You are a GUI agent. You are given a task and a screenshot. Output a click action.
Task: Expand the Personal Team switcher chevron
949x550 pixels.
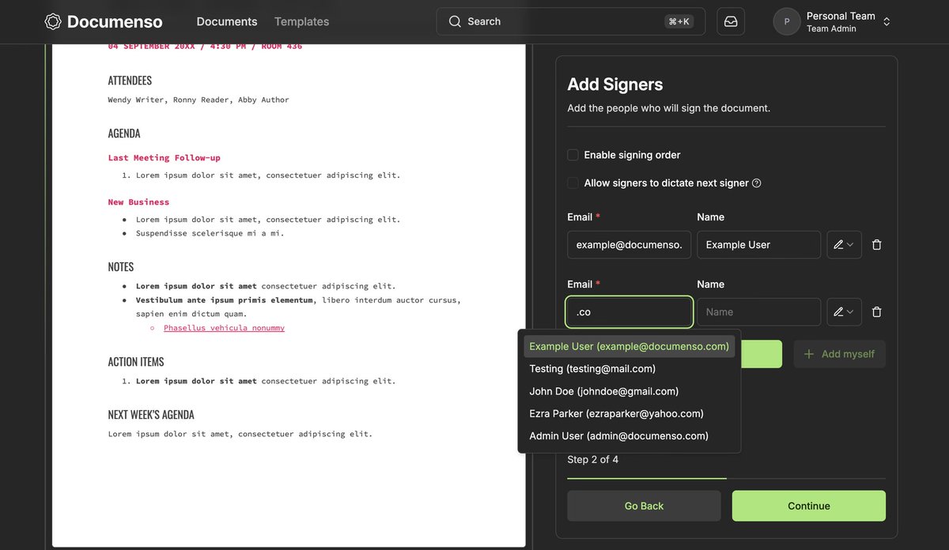pos(887,21)
